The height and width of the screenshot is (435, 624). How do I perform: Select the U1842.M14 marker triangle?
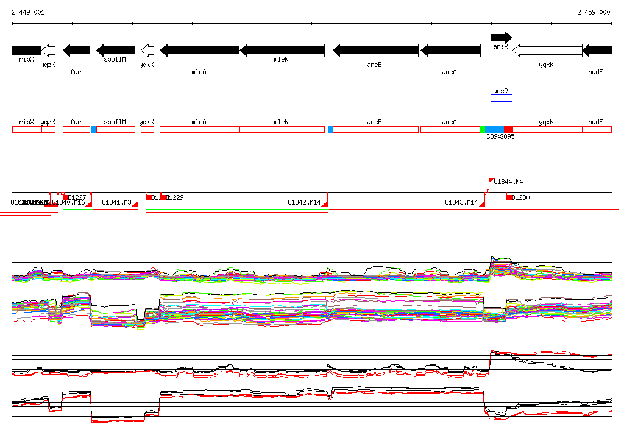[325, 203]
